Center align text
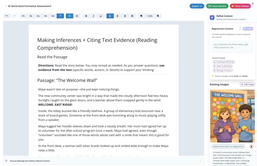This screenshot has width=257, height=166. tap(117, 16)
